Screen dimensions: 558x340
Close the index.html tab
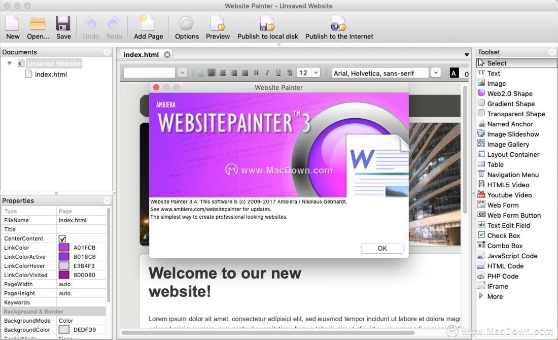coord(167,54)
